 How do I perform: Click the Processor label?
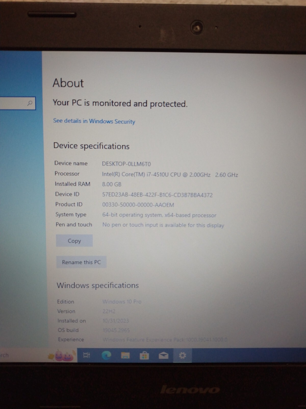point(67,174)
